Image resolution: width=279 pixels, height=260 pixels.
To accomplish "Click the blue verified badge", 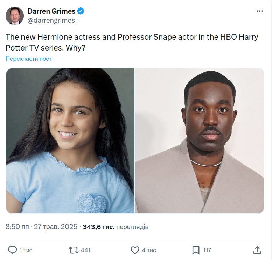I will (81, 11).
